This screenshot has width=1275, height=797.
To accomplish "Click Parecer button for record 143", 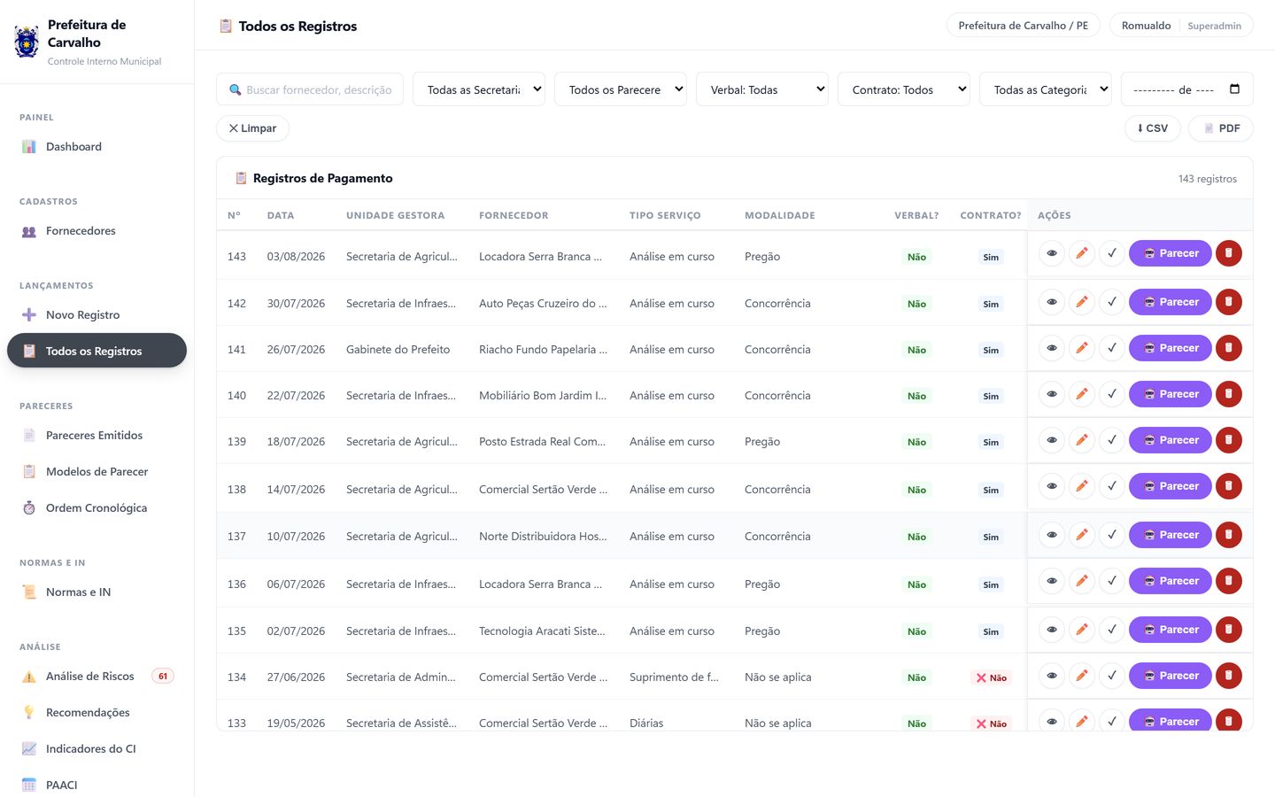I will pos(1171,253).
